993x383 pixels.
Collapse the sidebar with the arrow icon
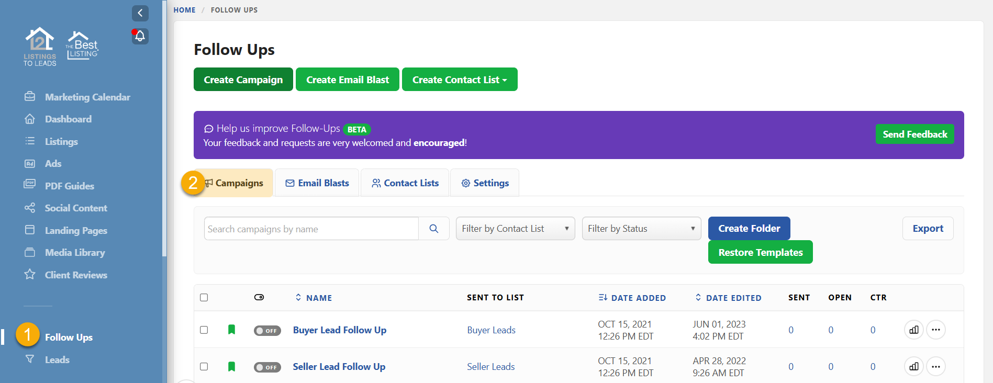tap(140, 13)
